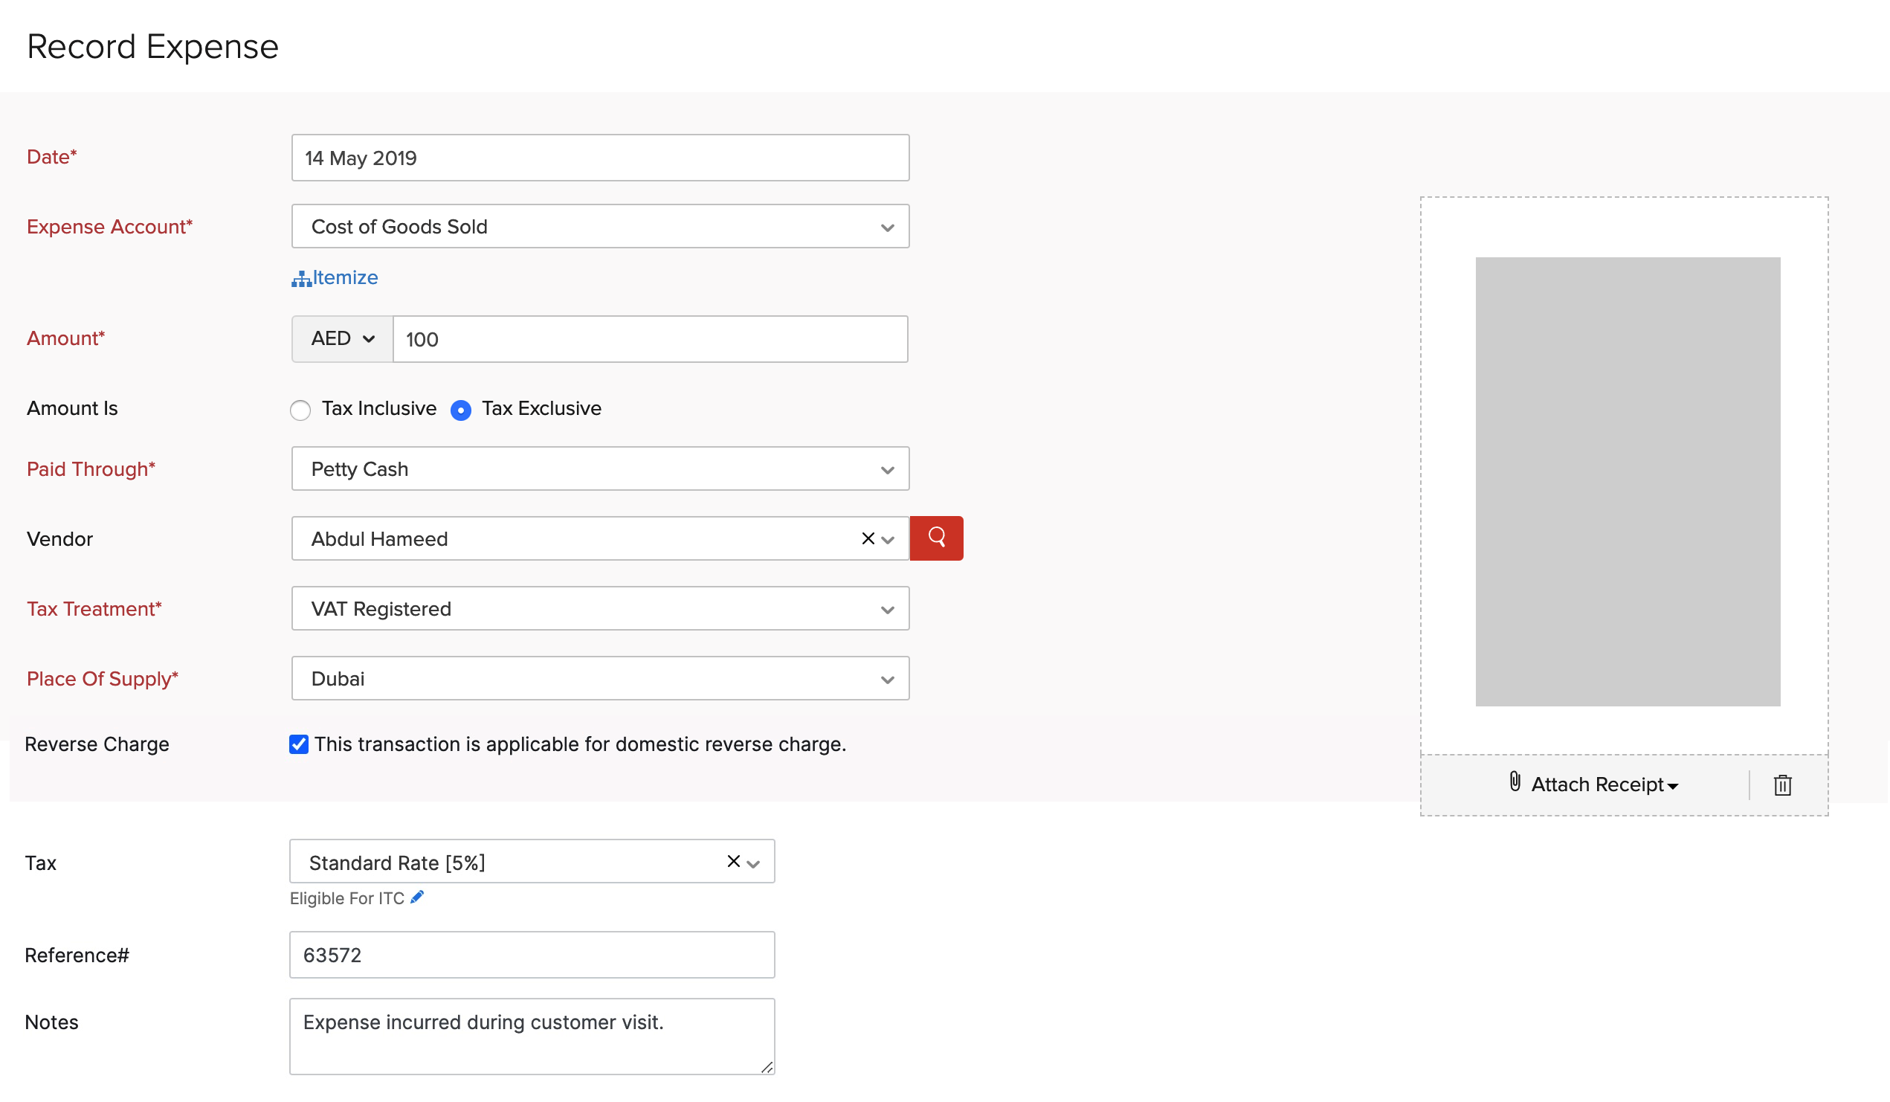1890x1102 pixels.
Task: Uncheck the domestic reverse charge checkbox
Action: pyautogui.click(x=298, y=744)
